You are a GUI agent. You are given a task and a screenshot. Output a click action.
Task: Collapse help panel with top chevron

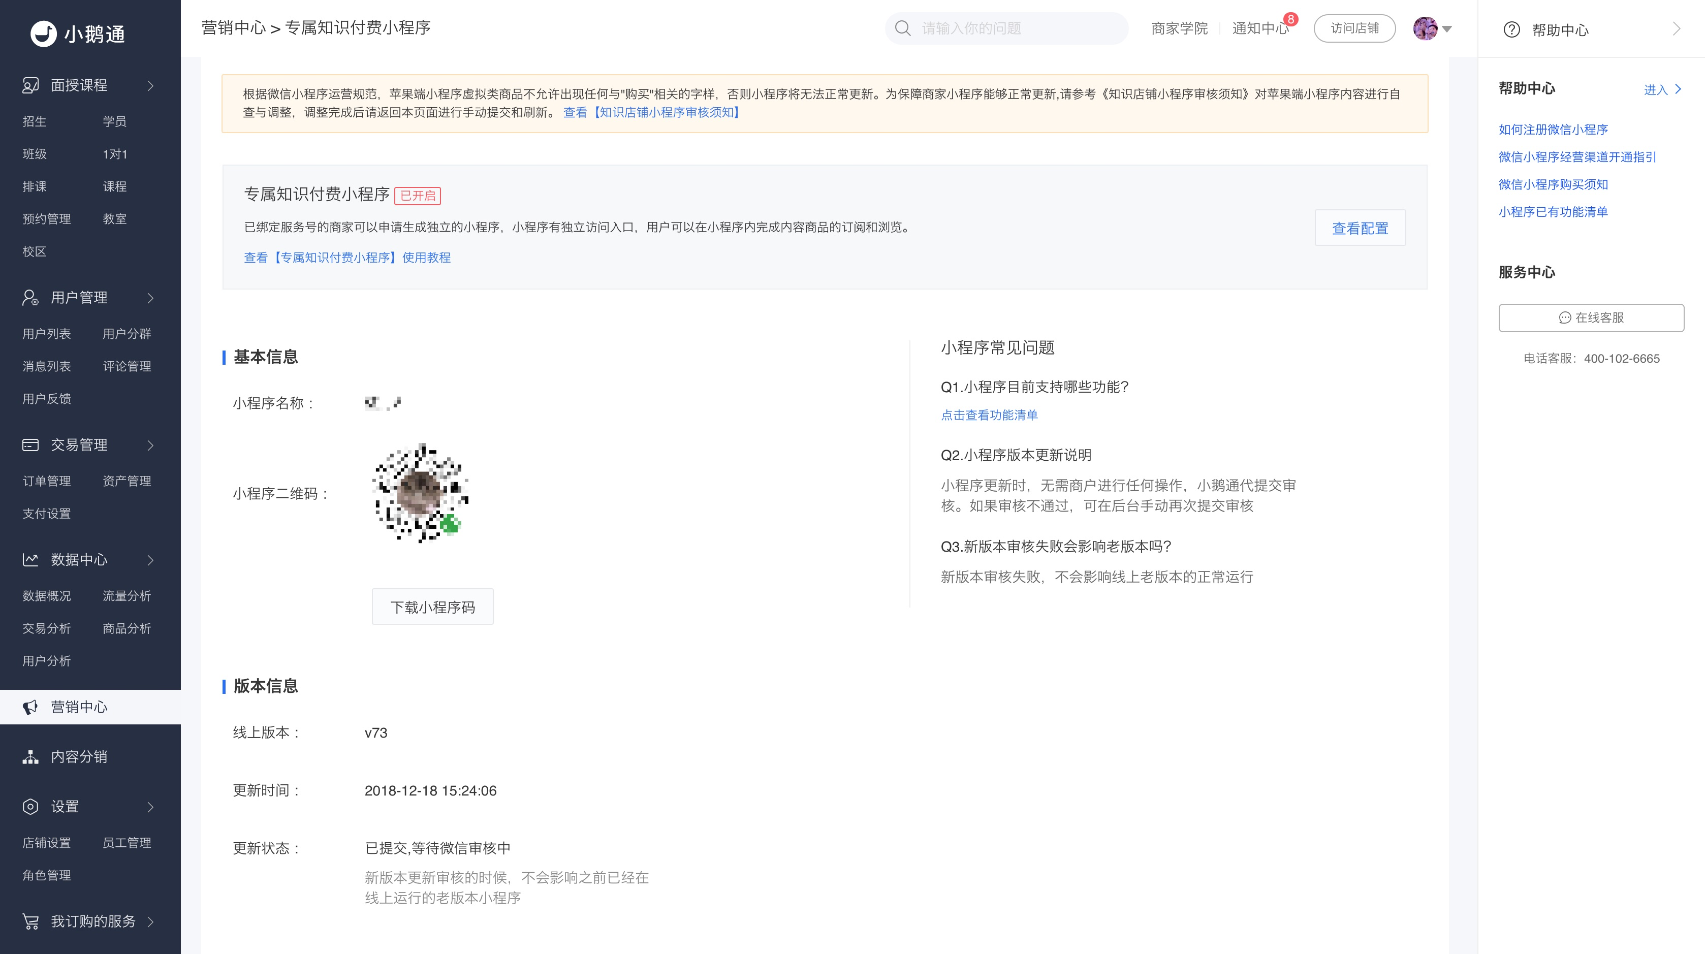[x=1677, y=29]
